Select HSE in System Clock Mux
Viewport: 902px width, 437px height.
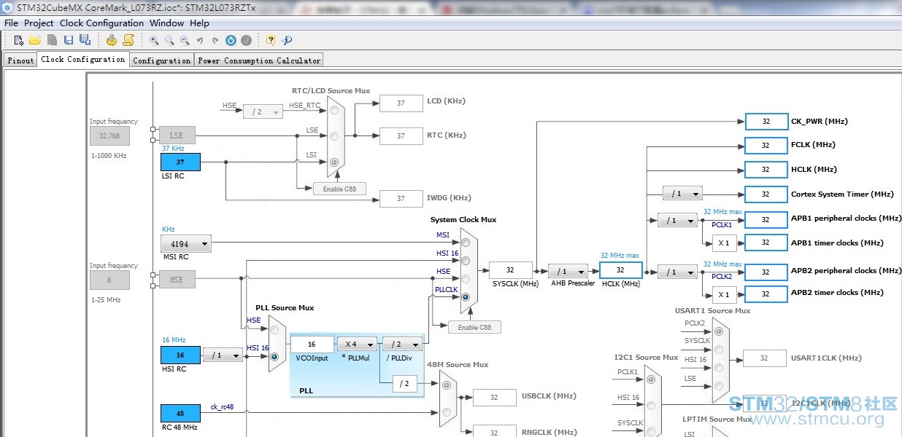click(x=465, y=278)
